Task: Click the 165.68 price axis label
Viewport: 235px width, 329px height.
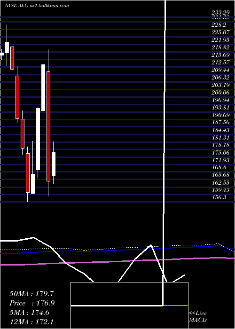Action: (220, 175)
